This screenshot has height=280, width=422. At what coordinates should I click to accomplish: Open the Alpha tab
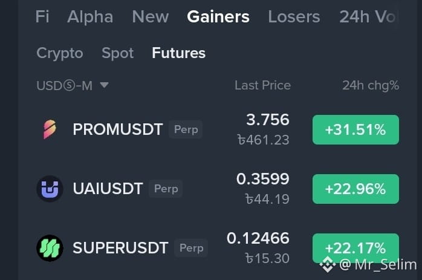tap(90, 17)
